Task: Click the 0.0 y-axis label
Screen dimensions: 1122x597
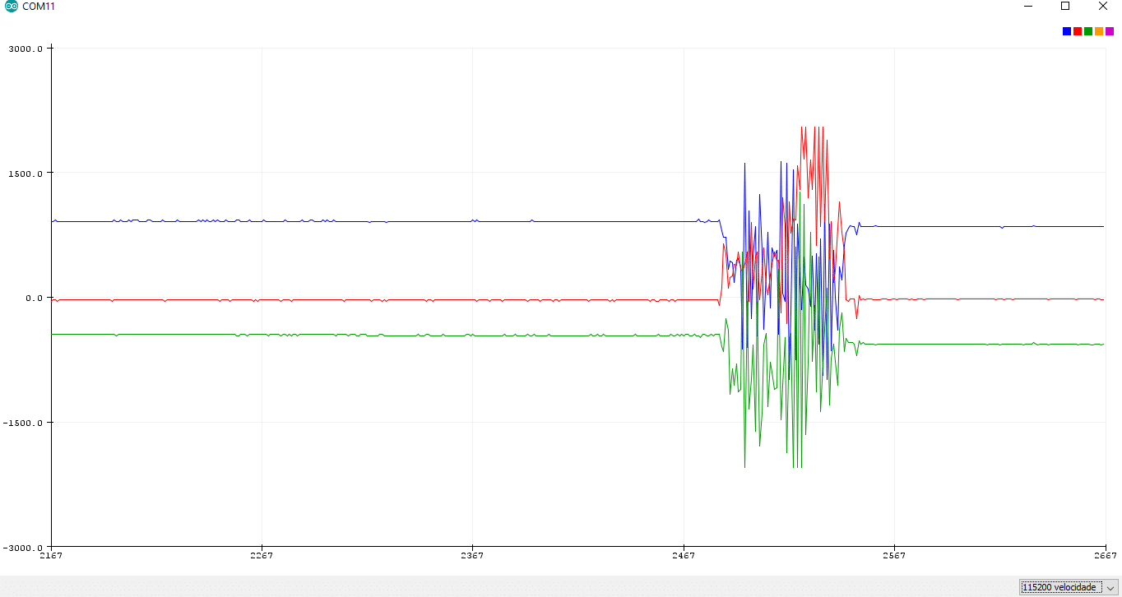Action: [x=34, y=298]
